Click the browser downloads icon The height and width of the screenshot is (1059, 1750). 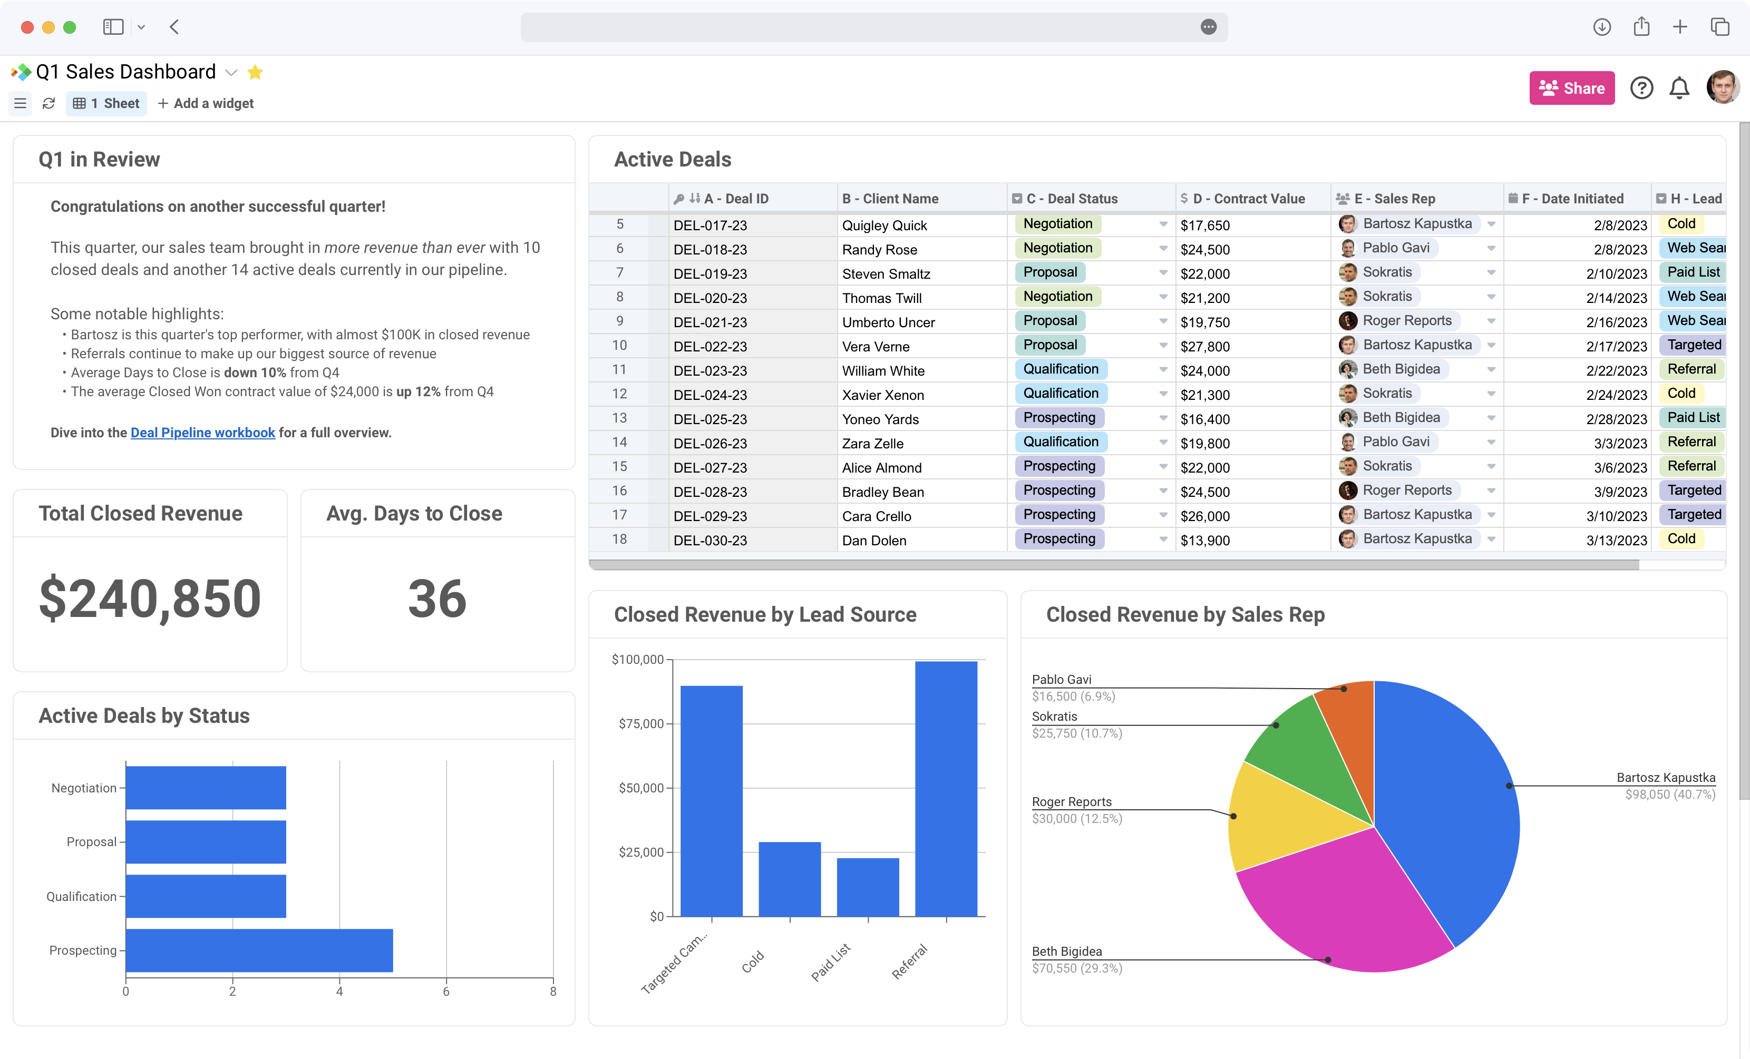1601,27
